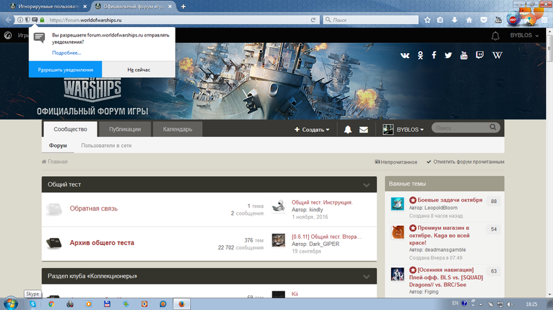The image size is (553, 310).
Task: Go to Главная breadcrumb
Action: coord(55,162)
